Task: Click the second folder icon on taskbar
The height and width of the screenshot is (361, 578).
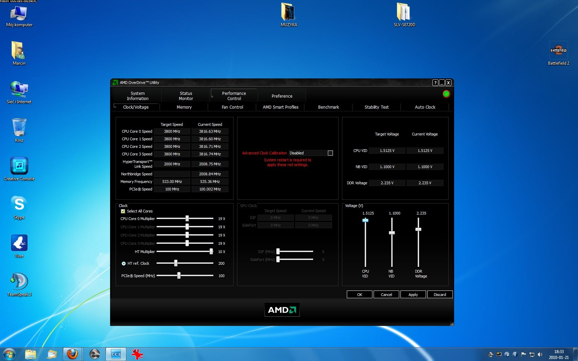Action: tap(52, 354)
